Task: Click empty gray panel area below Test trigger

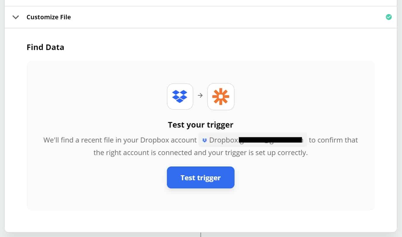Action: (x=201, y=200)
